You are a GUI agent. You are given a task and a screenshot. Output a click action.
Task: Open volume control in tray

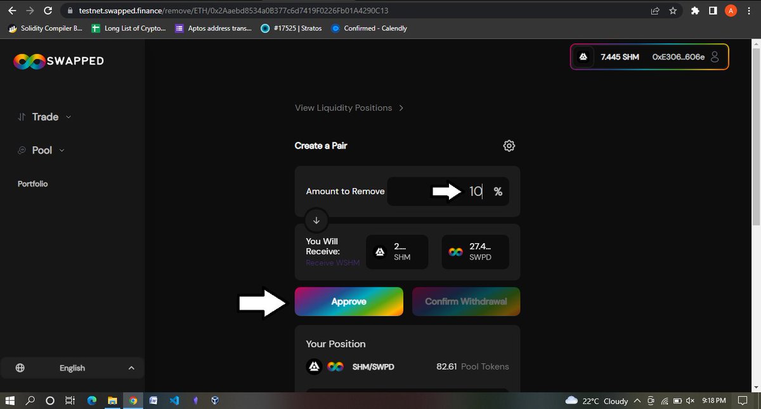690,401
